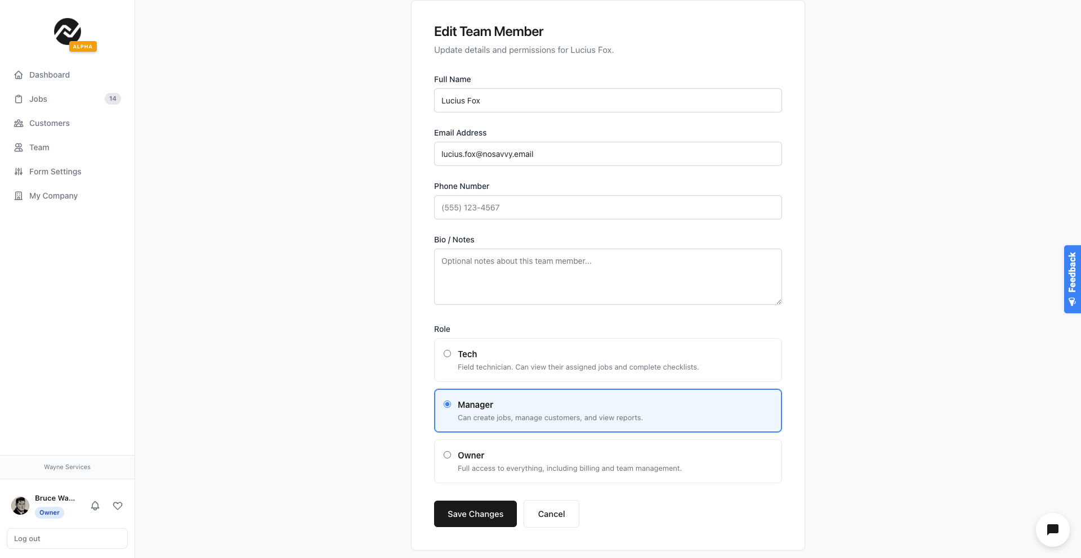Viewport: 1081px width, 558px height.
Task: Click into the Bio / Notes textarea
Action: point(607,277)
